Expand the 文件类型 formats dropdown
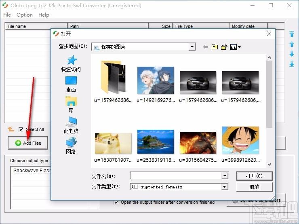The image size is (299, 224). point(225,187)
